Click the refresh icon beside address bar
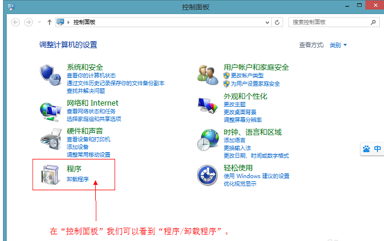 click(x=277, y=22)
